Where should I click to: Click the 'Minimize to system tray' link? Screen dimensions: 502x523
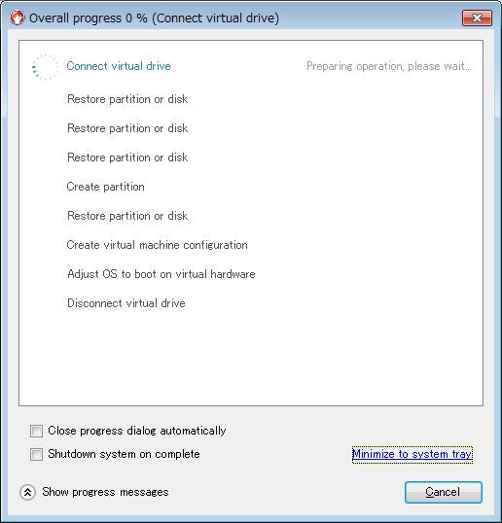[412, 454]
